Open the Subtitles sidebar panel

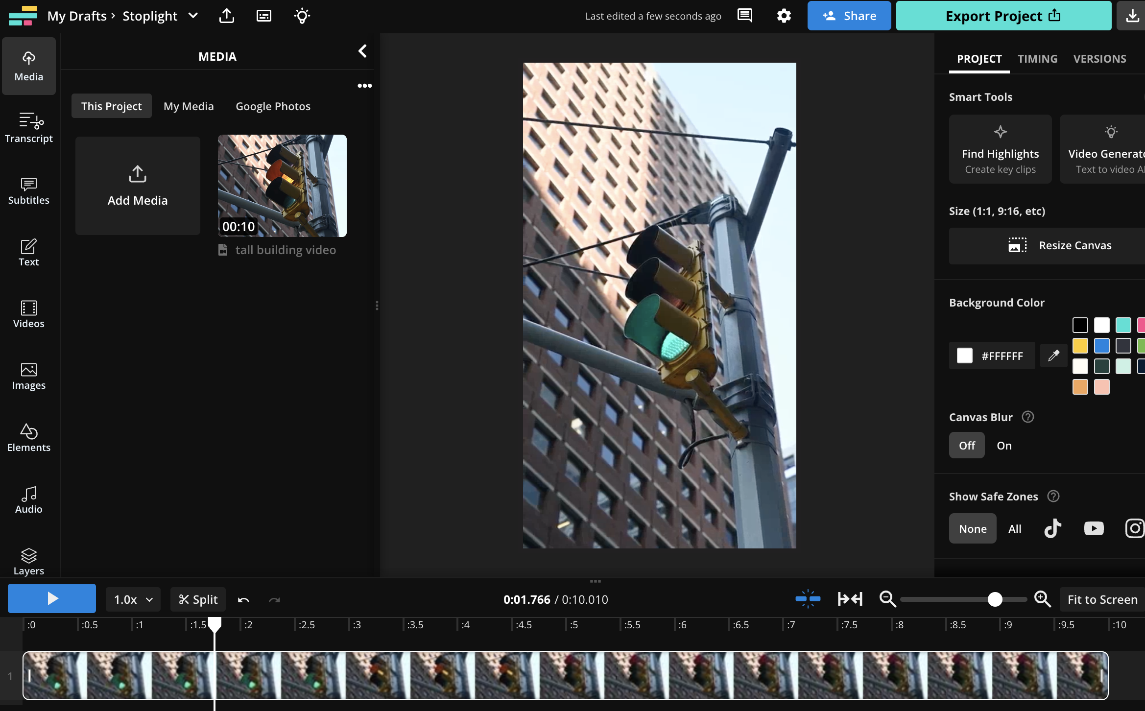(28, 190)
